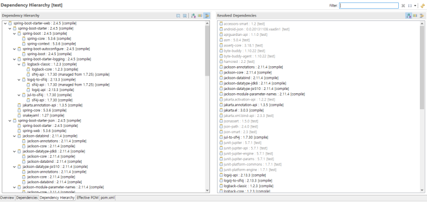Screen dimensions: 427x202
Task: Click down arrow of Resolved Dependencies scrollbar
Action: [423, 190]
